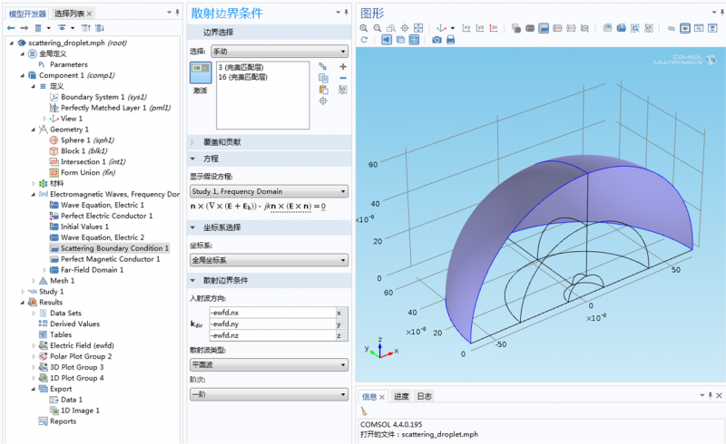Image resolution: width=726 pixels, height=444 pixels.
Task: Click the Zoom In icon in graphics toolbar
Action: (364, 28)
